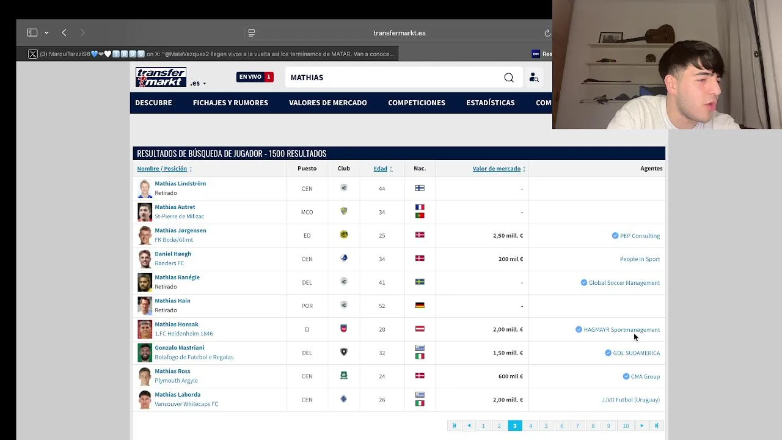Viewport: 782px width, 440px height.
Task: Go to next results page arrow
Action: point(641,426)
